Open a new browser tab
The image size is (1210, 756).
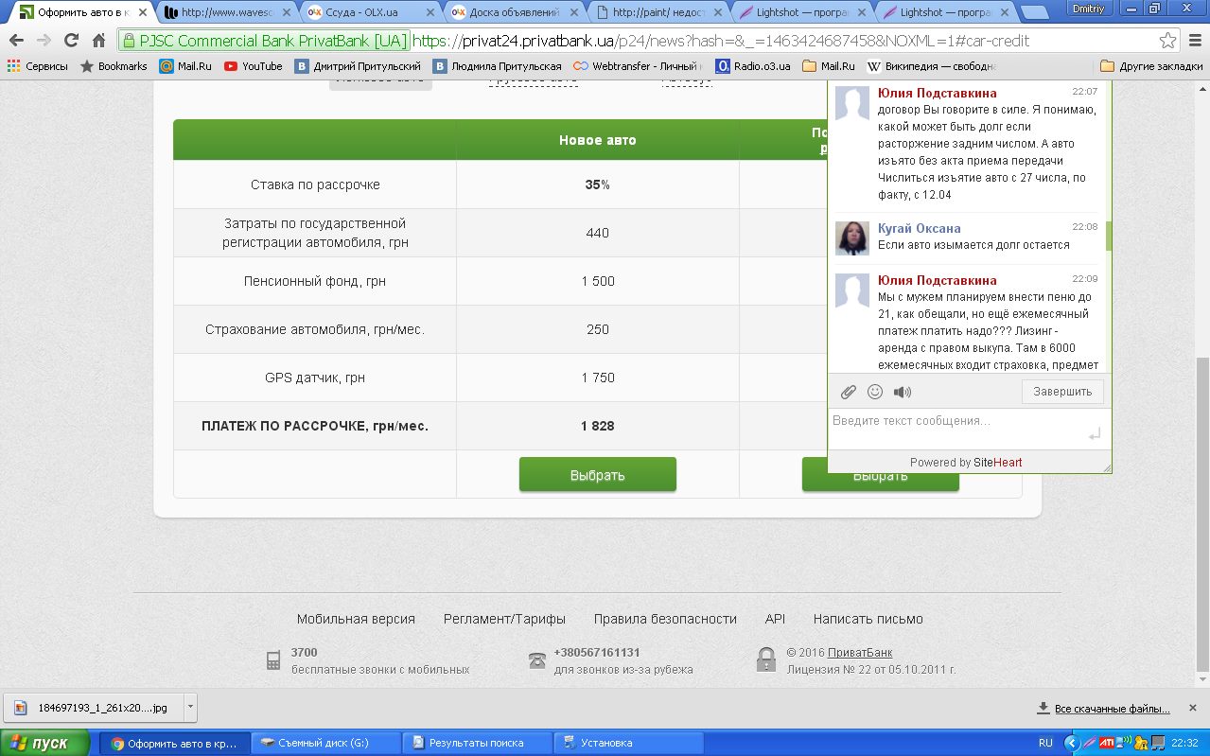click(x=1035, y=12)
